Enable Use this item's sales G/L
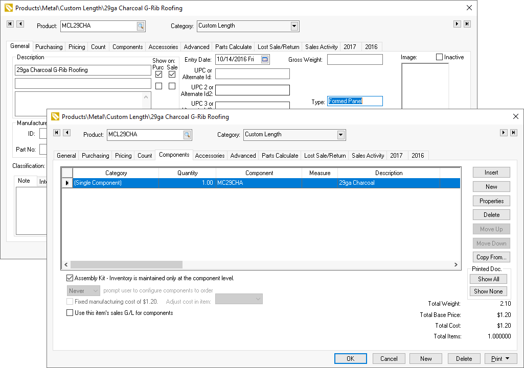 pyautogui.click(x=70, y=313)
